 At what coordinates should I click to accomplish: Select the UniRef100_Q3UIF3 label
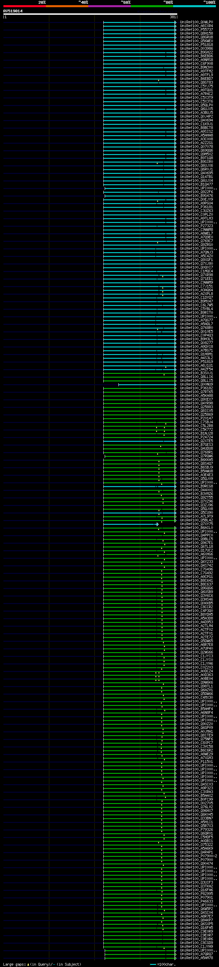tap(196, 883)
